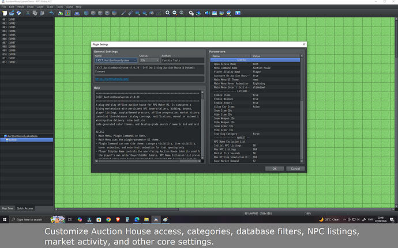Click the Windows Start button
Viewport: 398px width, 248px height.
click(x=5, y=220)
